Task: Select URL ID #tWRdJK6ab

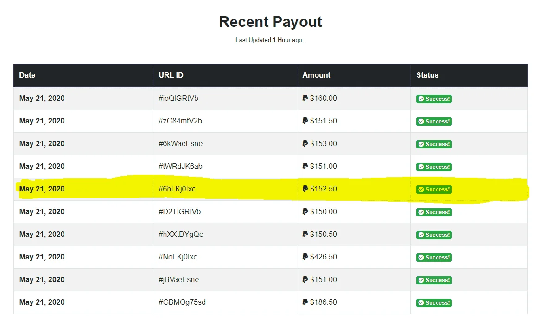Action: click(x=180, y=167)
